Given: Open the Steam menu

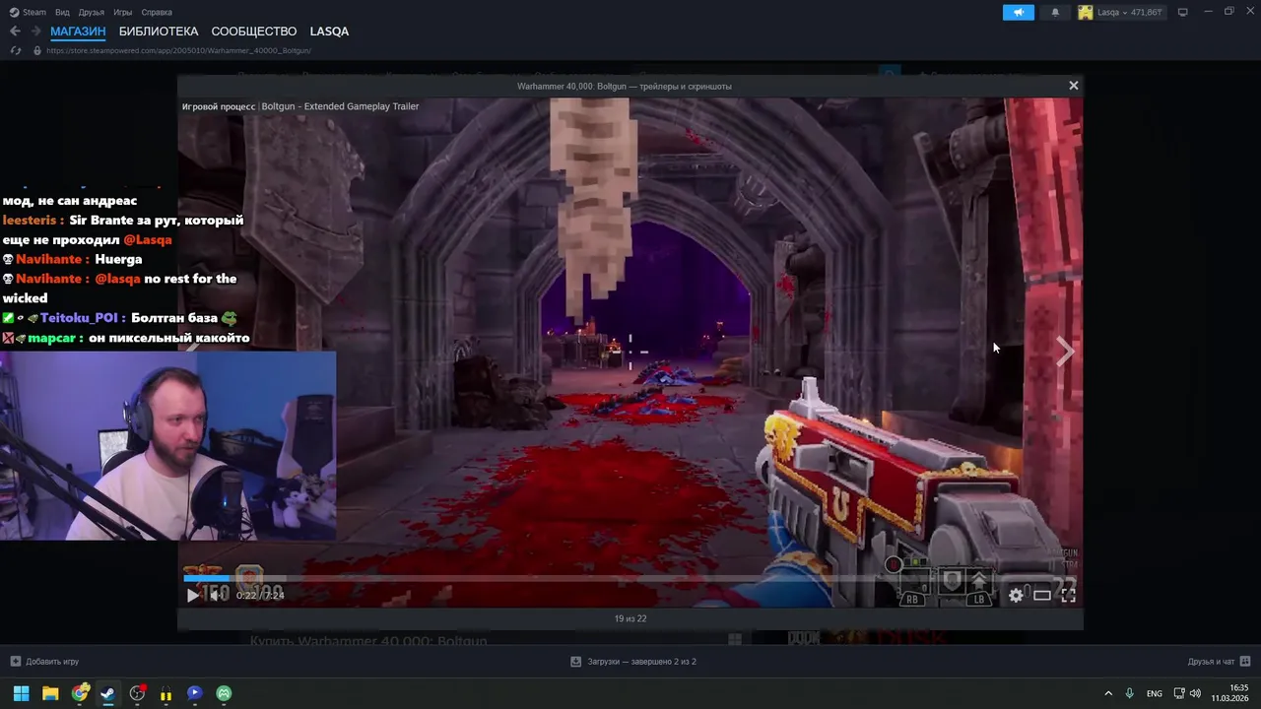Looking at the screenshot, I should point(28,12).
